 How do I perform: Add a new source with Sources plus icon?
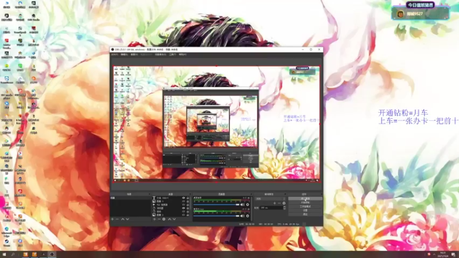(154, 219)
